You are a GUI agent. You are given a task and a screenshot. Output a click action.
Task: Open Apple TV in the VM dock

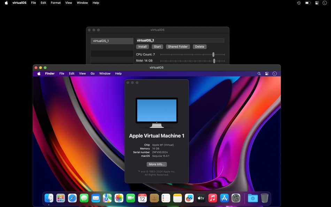click(201, 198)
